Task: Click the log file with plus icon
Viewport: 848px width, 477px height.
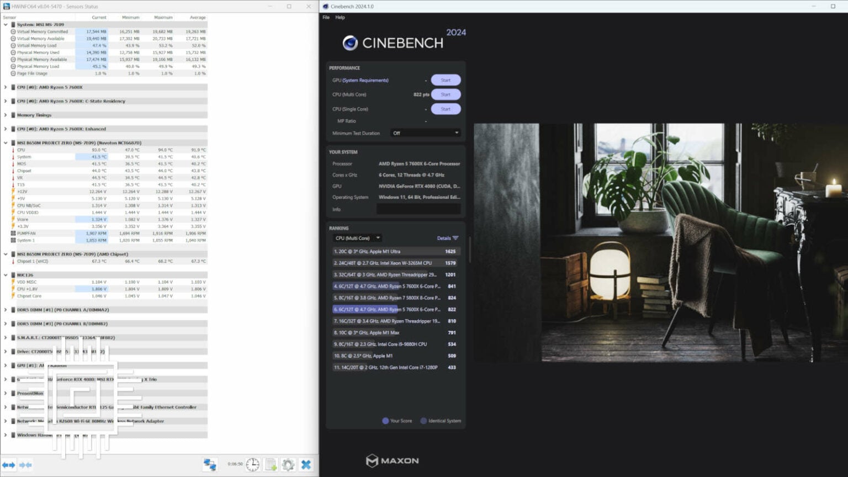Action: click(x=271, y=465)
